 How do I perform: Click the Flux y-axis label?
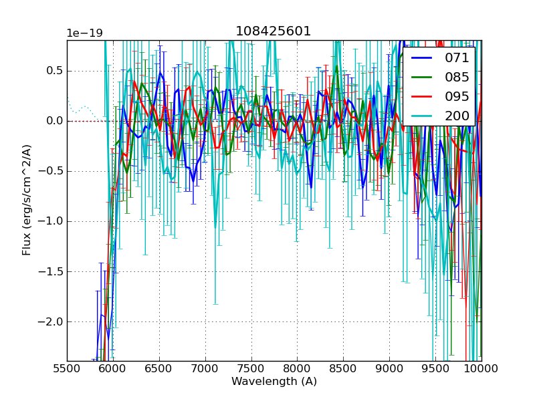coord(27,200)
